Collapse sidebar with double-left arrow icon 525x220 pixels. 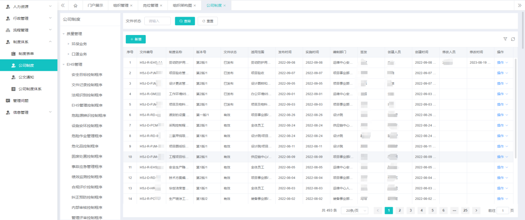pyautogui.click(x=63, y=5)
